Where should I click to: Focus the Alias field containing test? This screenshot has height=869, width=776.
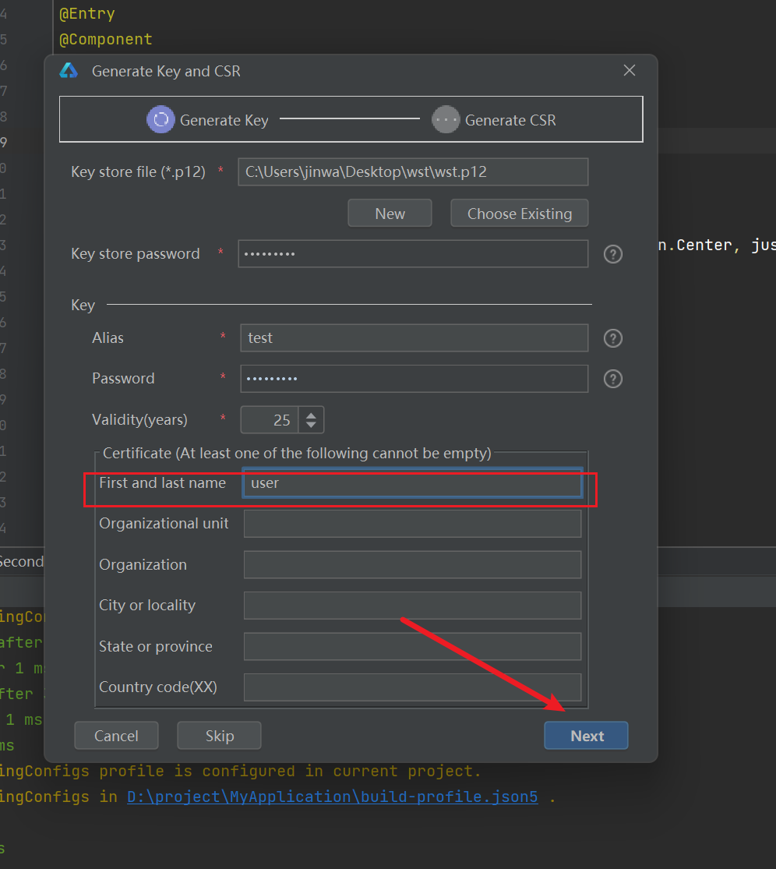pos(414,338)
